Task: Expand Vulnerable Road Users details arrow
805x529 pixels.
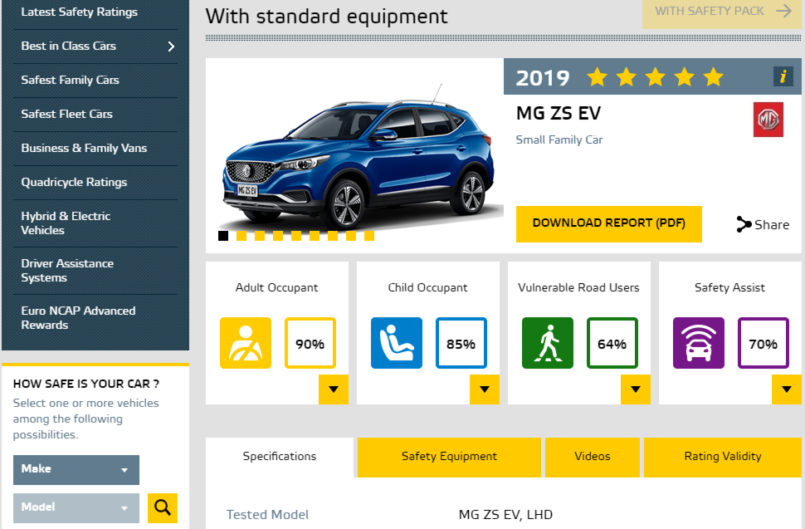Action: tap(635, 389)
